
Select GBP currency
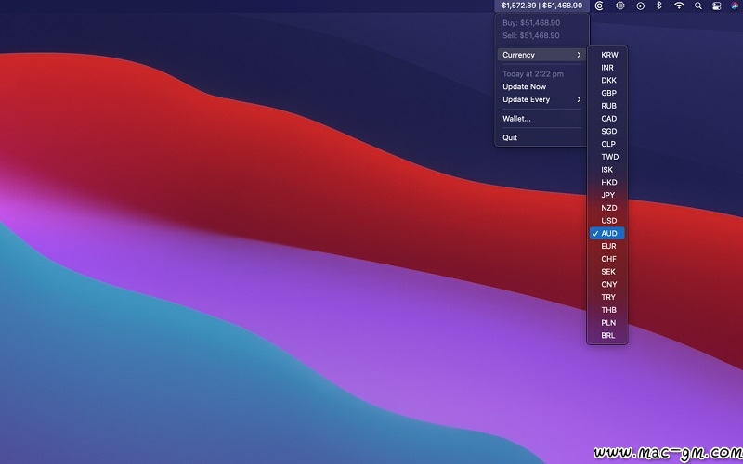pos(607,94)
